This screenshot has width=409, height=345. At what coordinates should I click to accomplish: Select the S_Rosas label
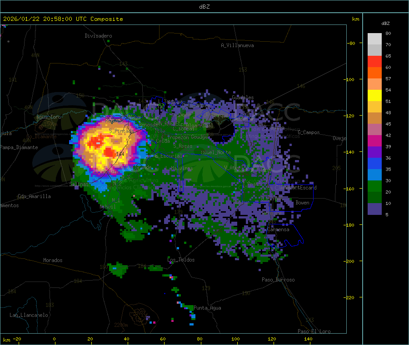point(183,146)
